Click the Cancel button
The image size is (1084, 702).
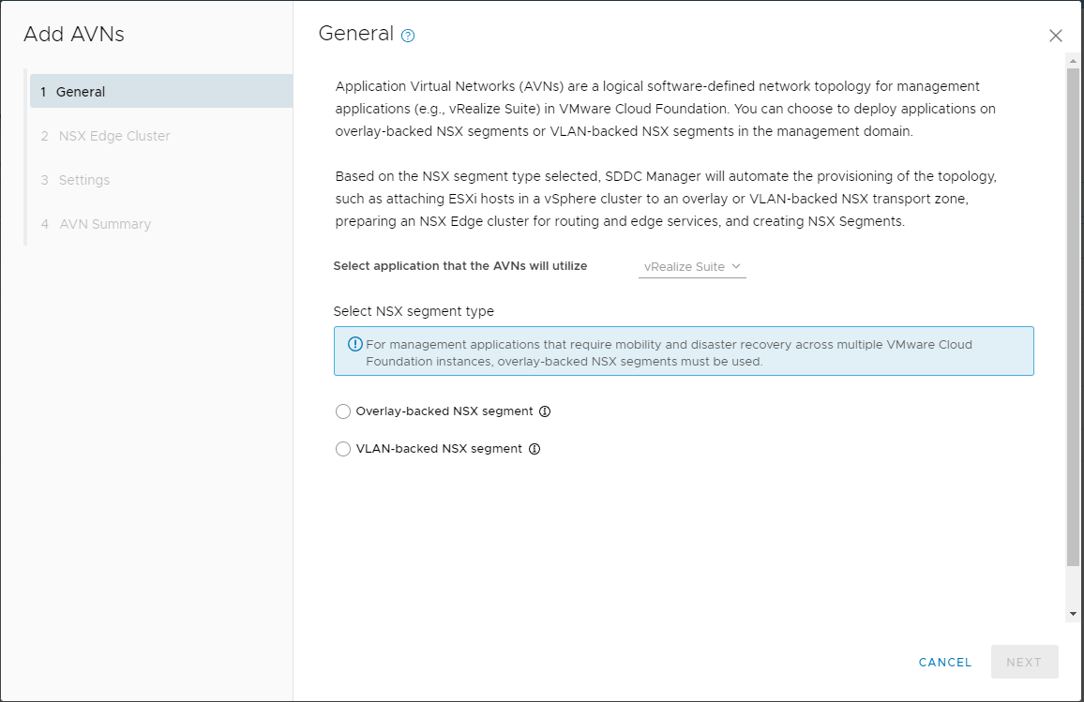coord(945,663)
